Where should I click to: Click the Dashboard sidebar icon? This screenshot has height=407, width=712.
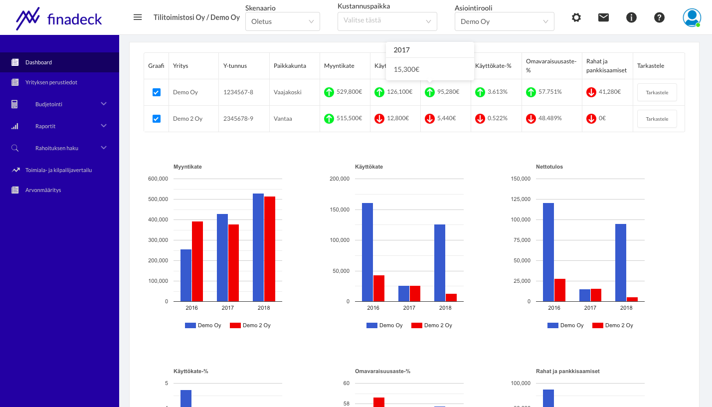coord(15,62)
